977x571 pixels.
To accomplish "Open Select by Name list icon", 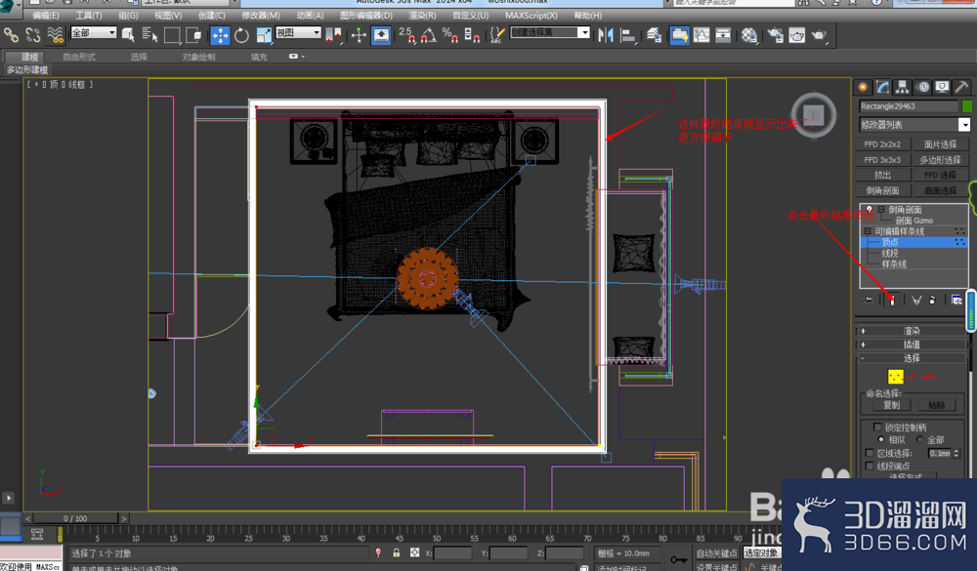I will coord(149,35).
